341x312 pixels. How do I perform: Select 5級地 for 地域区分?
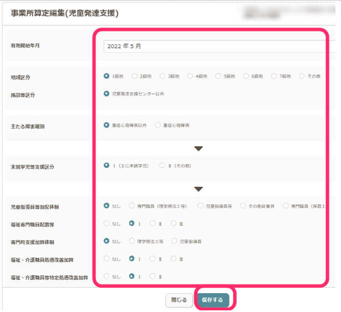click(218, 76)
